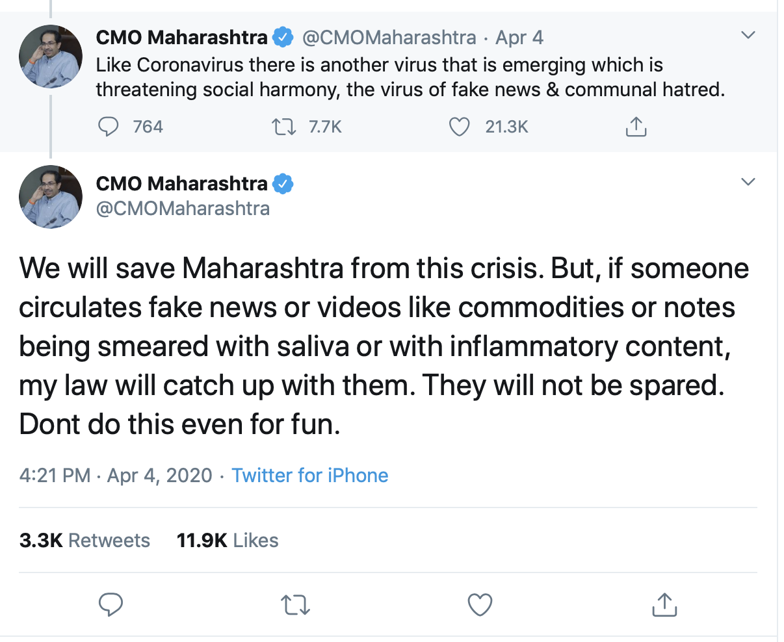
Task: Expand the parent tweet's chevron menu
Action: [748, 35]
